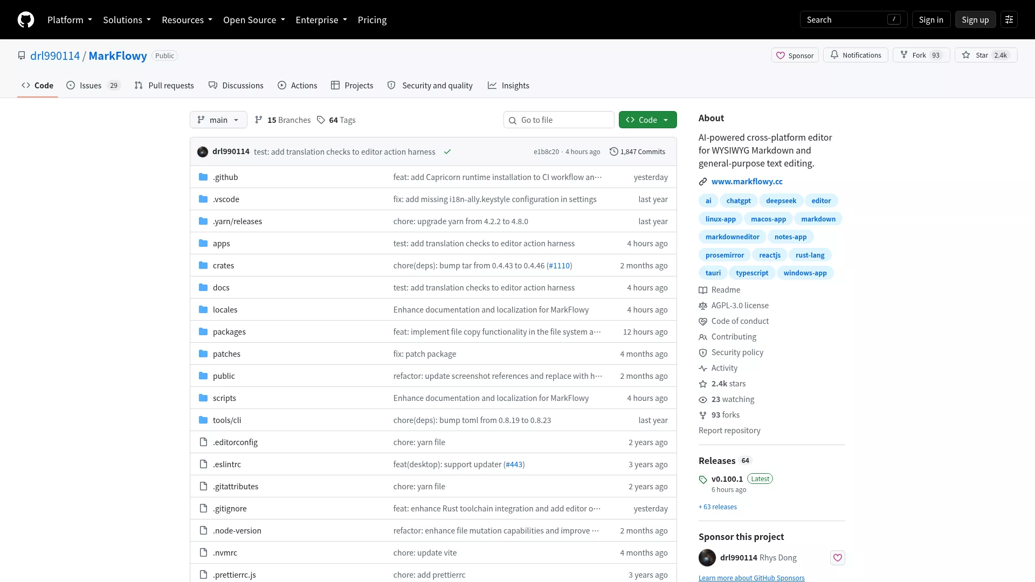
Task: Open the green Code dropdown button
Action: [x=648, y=120]
